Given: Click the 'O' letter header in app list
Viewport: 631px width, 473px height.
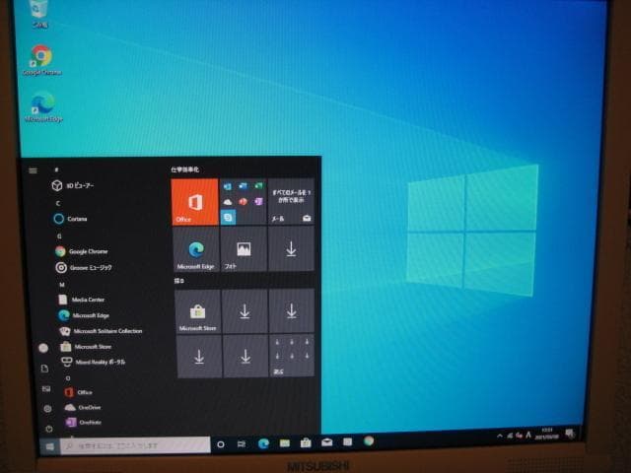Looking at the screenshot, I should coord(68,378).
